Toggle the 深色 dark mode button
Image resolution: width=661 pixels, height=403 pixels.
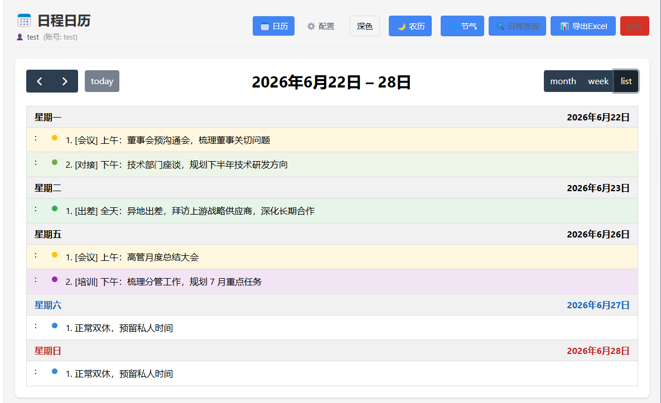365,26
